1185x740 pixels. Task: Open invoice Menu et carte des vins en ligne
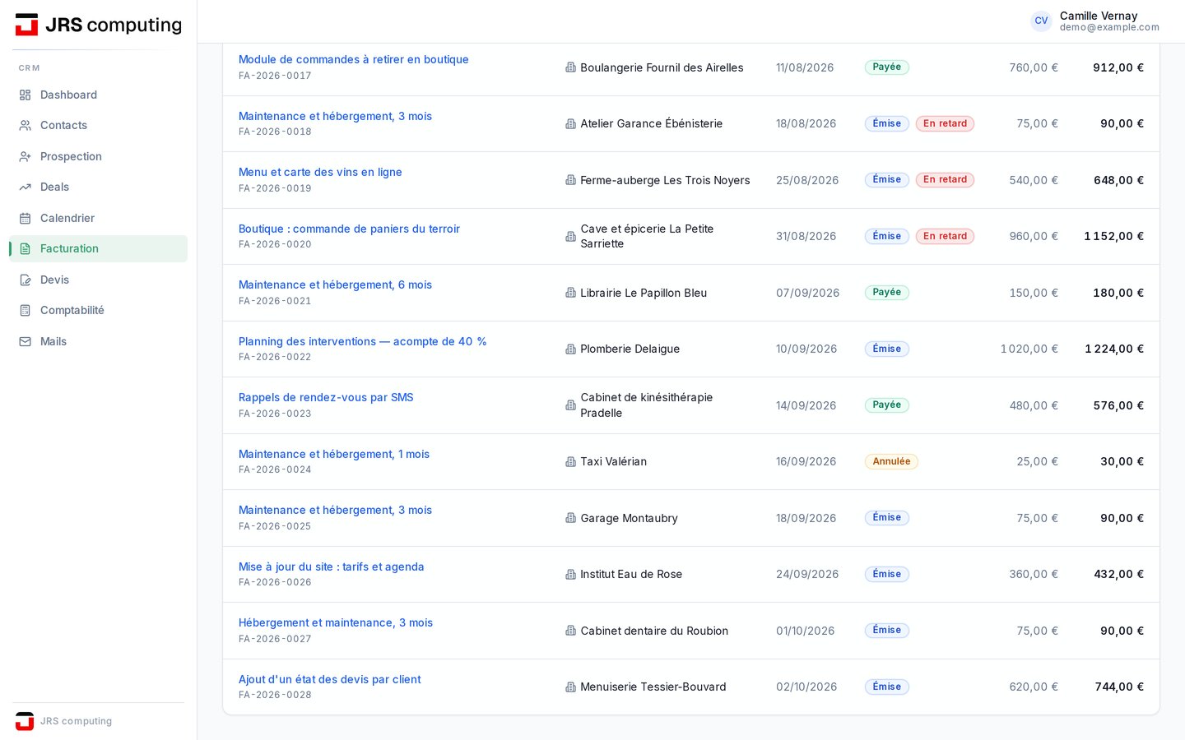(320, 172)
